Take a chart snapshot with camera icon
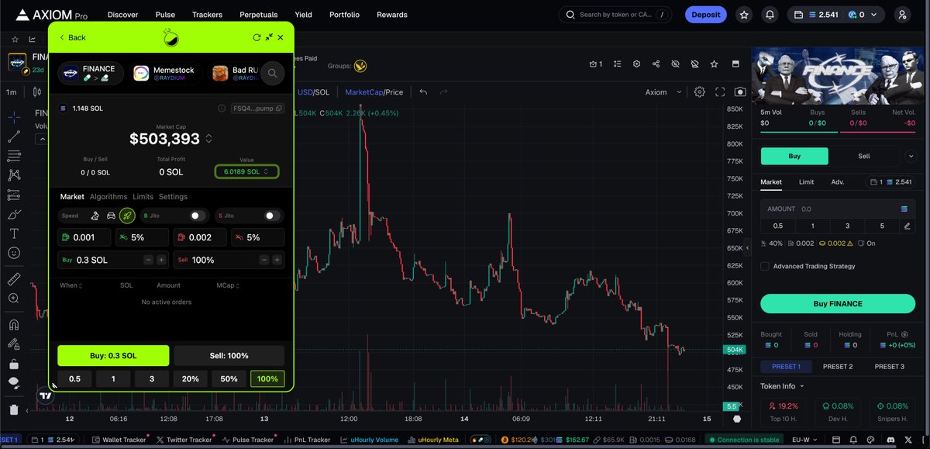 (x=740, y=92)
